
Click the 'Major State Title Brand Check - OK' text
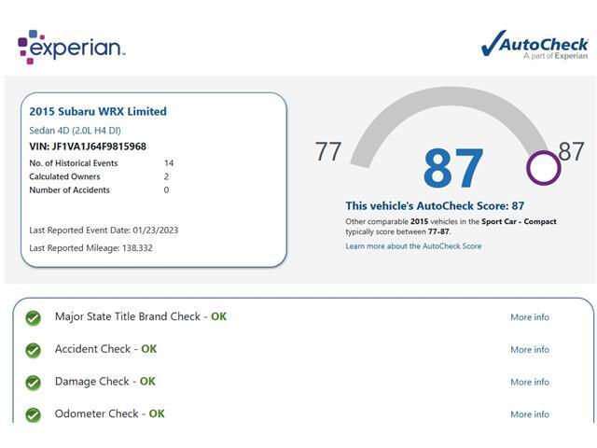tap(141, 316)
